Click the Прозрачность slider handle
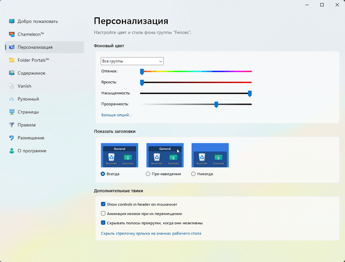The width and height of the screenshot is (345, 262). [216, 105]
